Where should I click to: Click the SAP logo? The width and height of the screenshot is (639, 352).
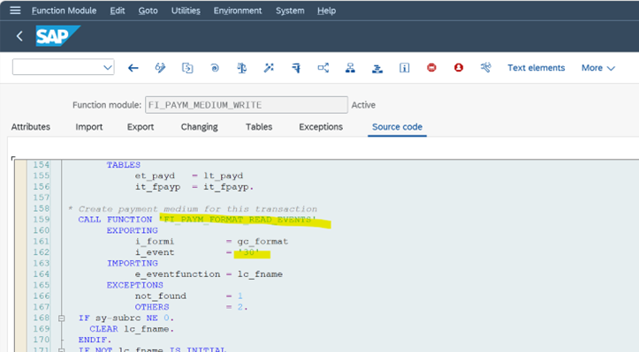(57, 36)
